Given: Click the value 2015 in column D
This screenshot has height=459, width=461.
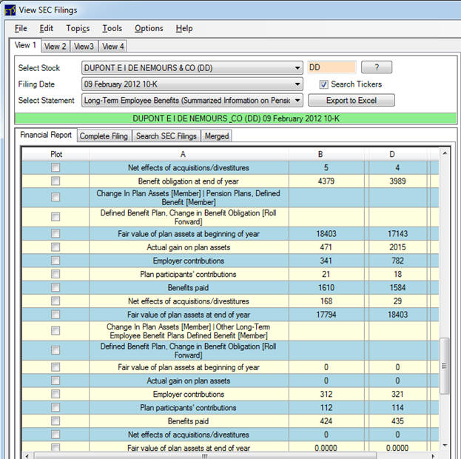Looking at the screenshot, I should tap(397, 247).
